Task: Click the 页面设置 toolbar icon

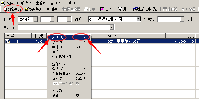Action: 65,9
